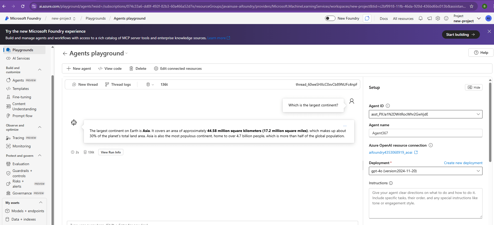Toggle the New Foundry switch
494x225 pixels.
click(x=330, y=18)
